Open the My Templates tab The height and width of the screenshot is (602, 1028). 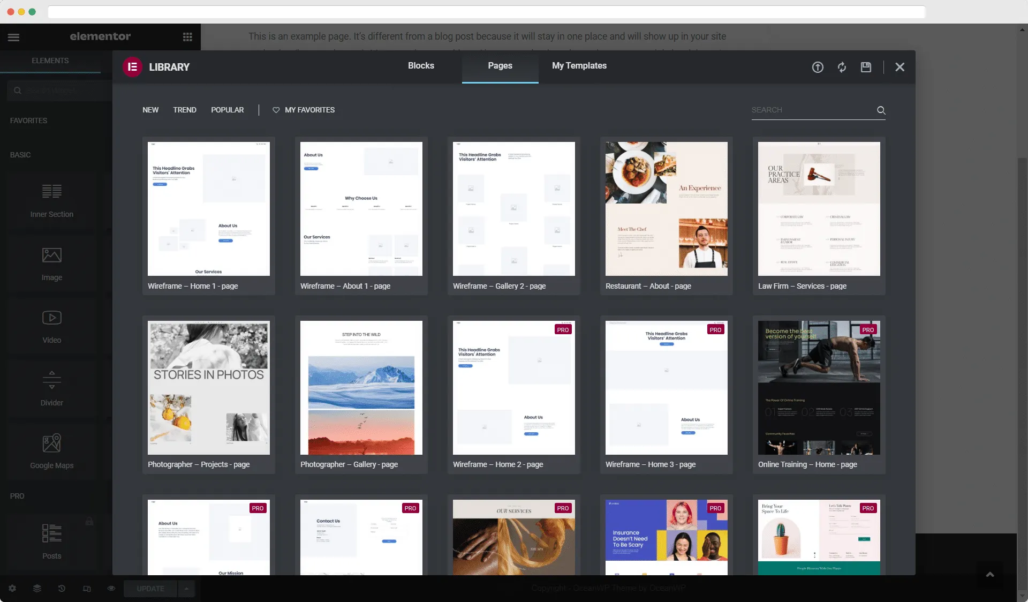(579, 65)
